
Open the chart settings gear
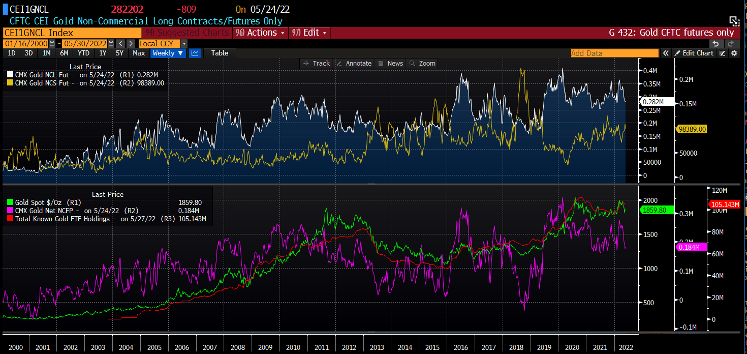[734, 53]
